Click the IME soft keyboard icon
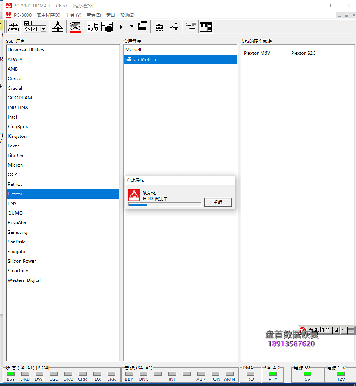Image resolution: width=356 pixels, height=386 pixels. tap(351, 330)
